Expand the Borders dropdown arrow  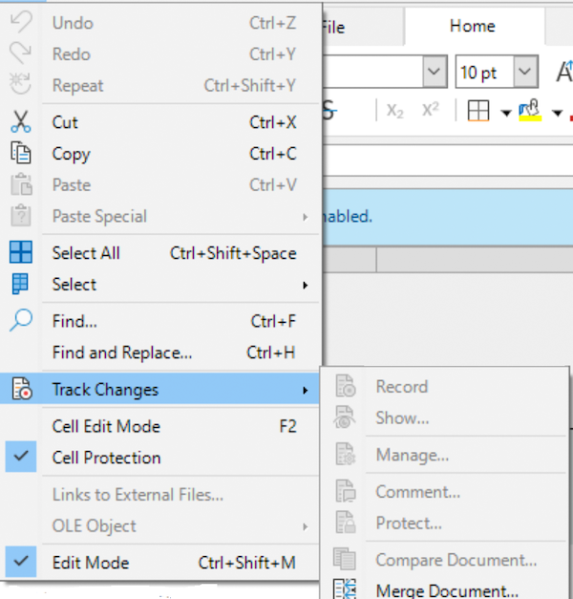[x=504, y=113]
